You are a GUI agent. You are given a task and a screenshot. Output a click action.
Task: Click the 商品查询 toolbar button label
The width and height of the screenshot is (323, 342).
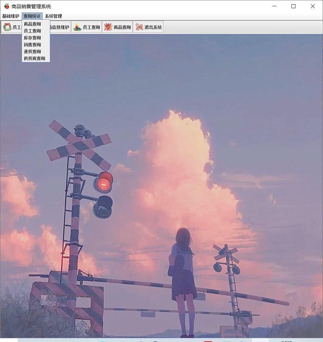coord(122,27)
